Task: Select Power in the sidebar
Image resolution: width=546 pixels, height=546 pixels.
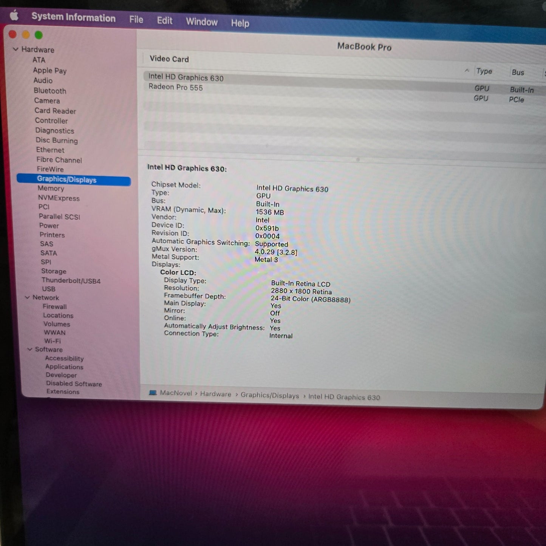Action: click(49, 226)
